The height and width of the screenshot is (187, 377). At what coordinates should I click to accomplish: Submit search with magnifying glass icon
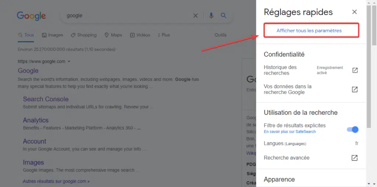tap(223, 16)
